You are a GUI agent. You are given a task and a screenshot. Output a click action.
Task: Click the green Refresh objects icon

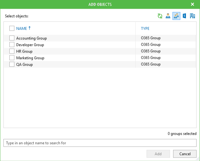click(x=160, y=16)
